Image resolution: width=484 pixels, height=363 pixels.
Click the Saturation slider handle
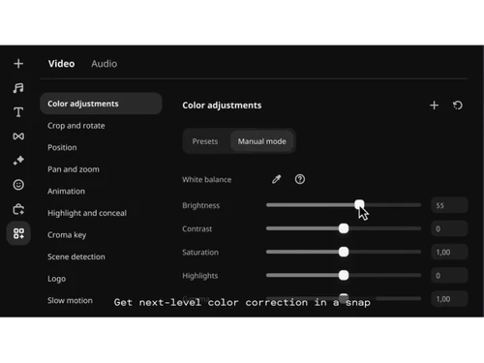pos(344,252)
